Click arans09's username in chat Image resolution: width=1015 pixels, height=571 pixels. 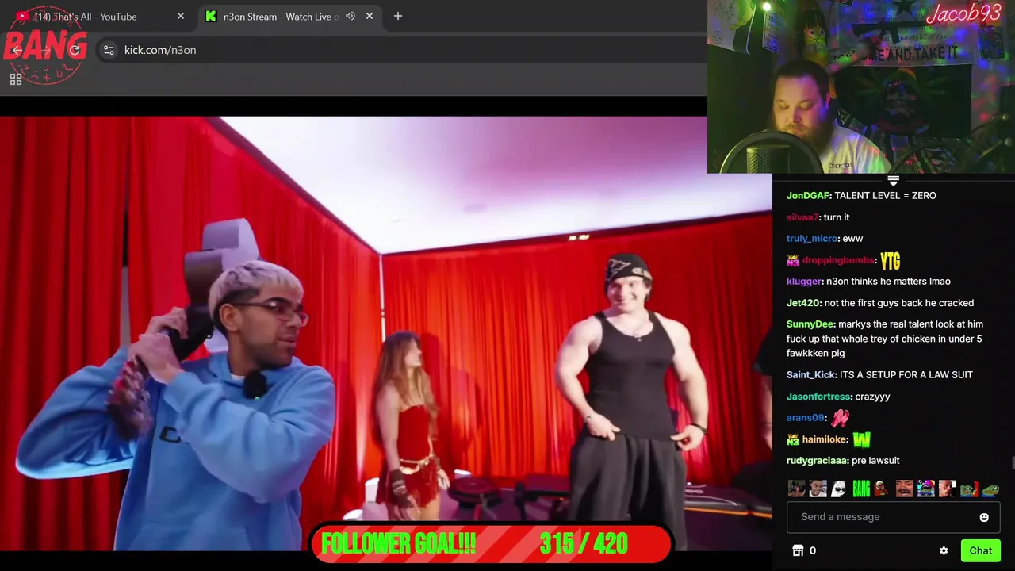pos(806,417)
